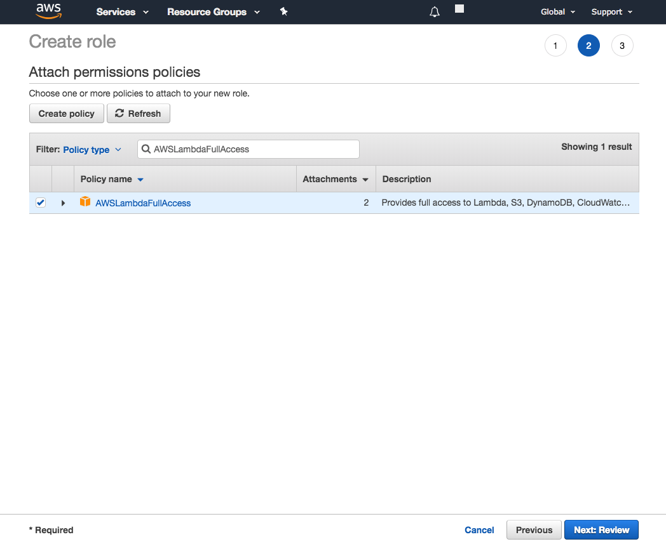Click the Cancel link
The height and width of the screenshot is (544, 666).
click(x=479, y=530)
